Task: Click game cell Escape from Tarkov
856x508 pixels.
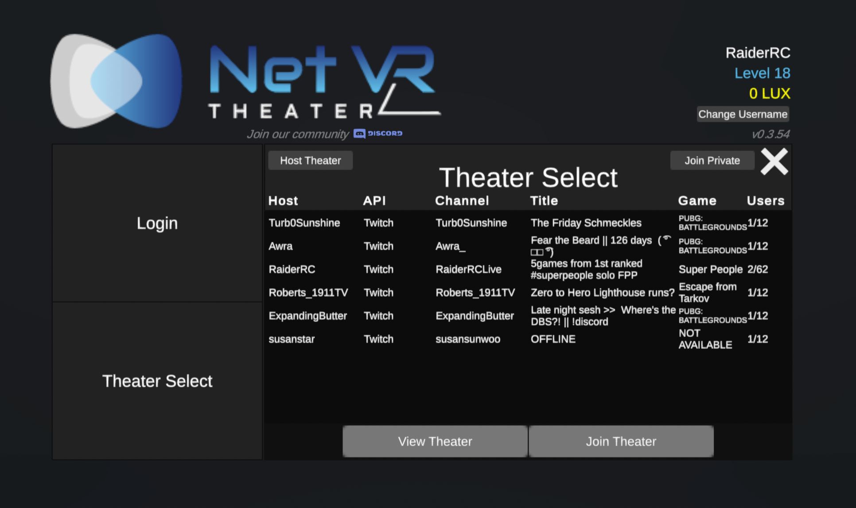Action: (x=708, y=292)
